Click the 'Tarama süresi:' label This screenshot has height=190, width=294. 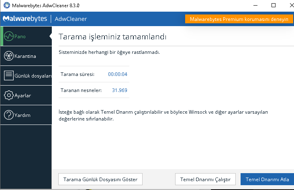[78, 74]
